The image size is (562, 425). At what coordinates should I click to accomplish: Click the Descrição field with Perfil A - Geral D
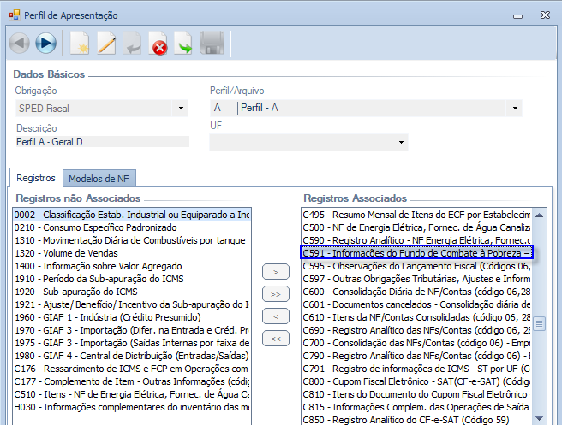tap(101, 142)
